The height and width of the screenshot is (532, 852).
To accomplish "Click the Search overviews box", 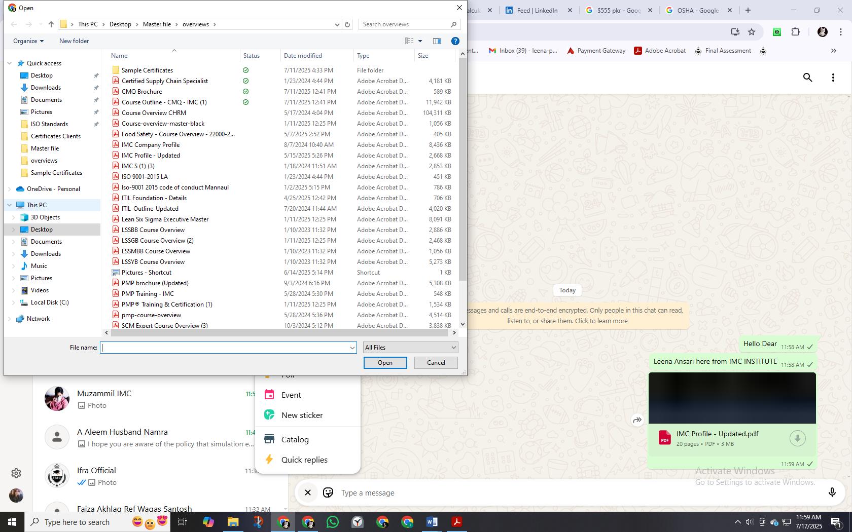I will tap(410, 24).
